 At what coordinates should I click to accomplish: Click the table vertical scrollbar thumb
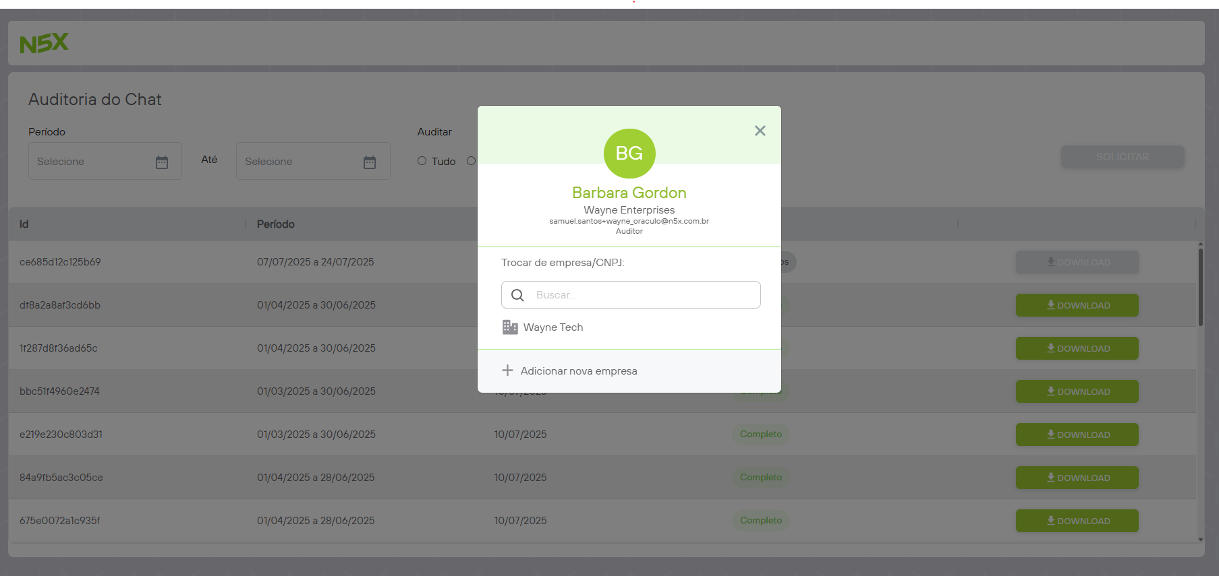[x=1200, y=287]
